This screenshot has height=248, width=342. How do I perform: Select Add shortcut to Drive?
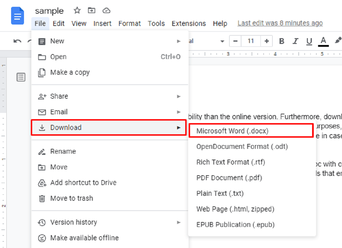(x=83, y=182)
